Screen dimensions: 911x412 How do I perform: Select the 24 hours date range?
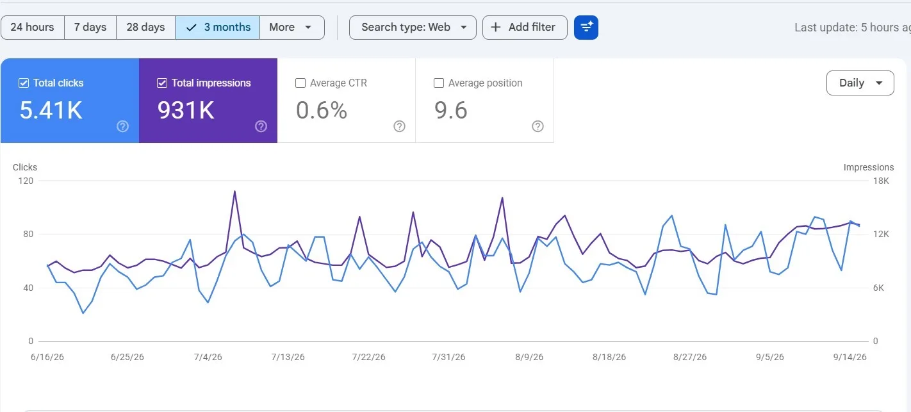(33, 28)
